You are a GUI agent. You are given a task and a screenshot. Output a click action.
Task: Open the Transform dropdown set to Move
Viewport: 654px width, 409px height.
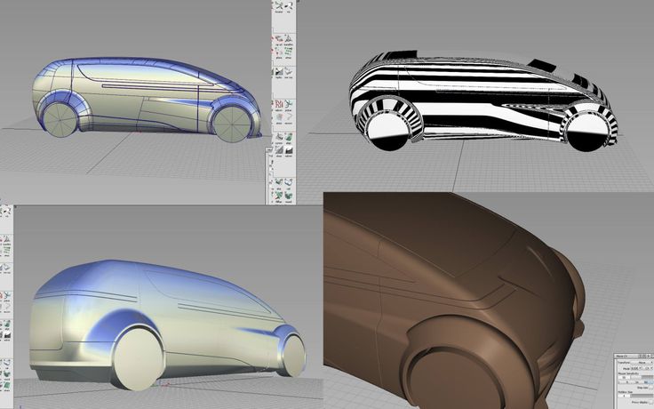pos(640,362)
